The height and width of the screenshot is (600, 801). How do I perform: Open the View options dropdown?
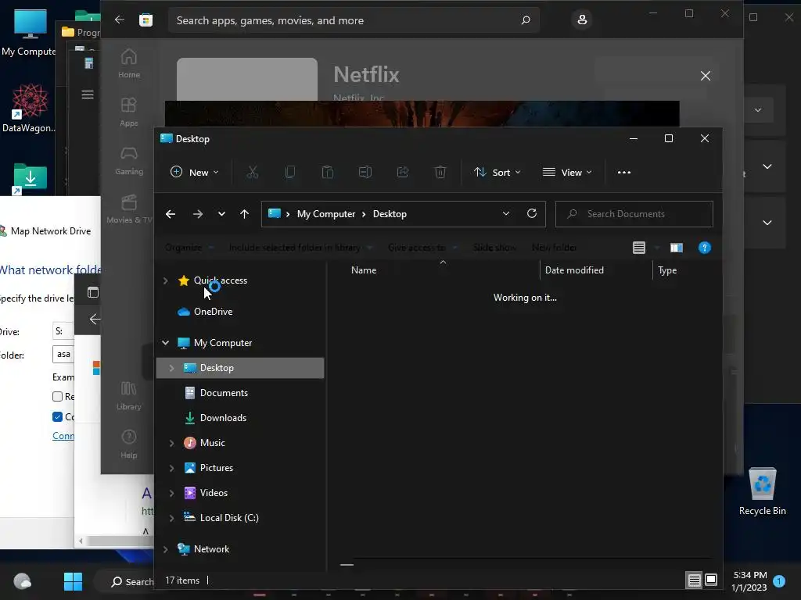click(x=567, y=173)
